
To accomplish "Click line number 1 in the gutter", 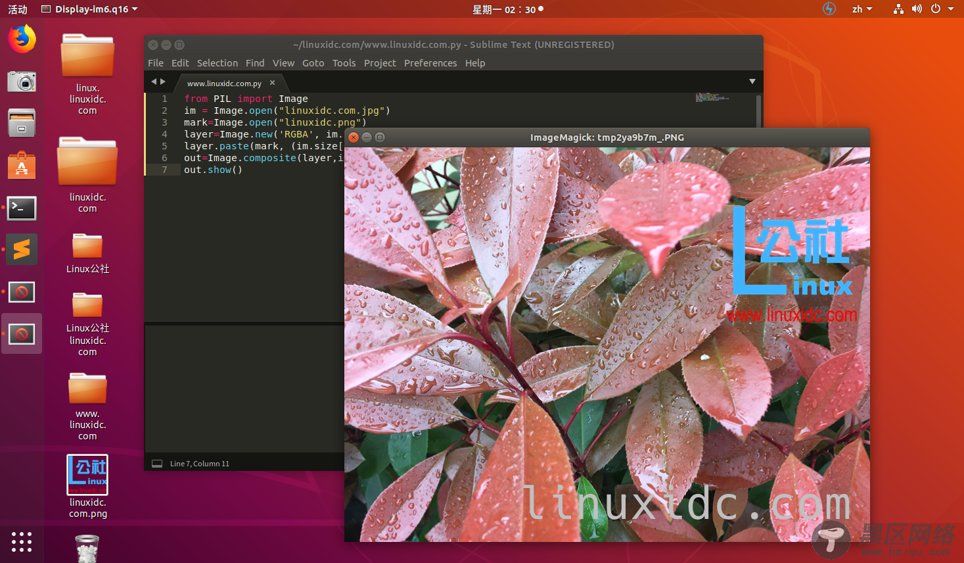I will click(164, 99).
